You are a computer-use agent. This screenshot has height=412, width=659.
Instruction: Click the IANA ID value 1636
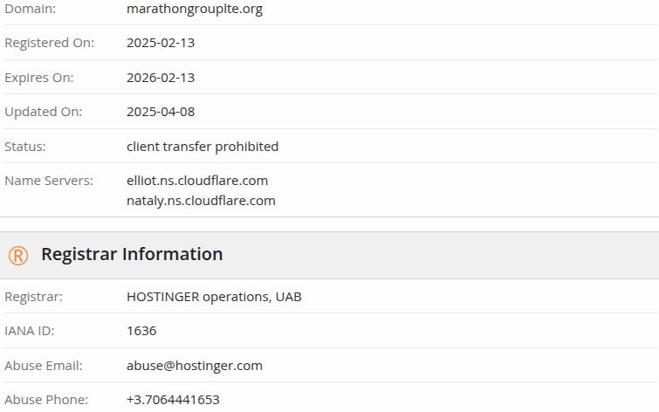pos(141,331)
